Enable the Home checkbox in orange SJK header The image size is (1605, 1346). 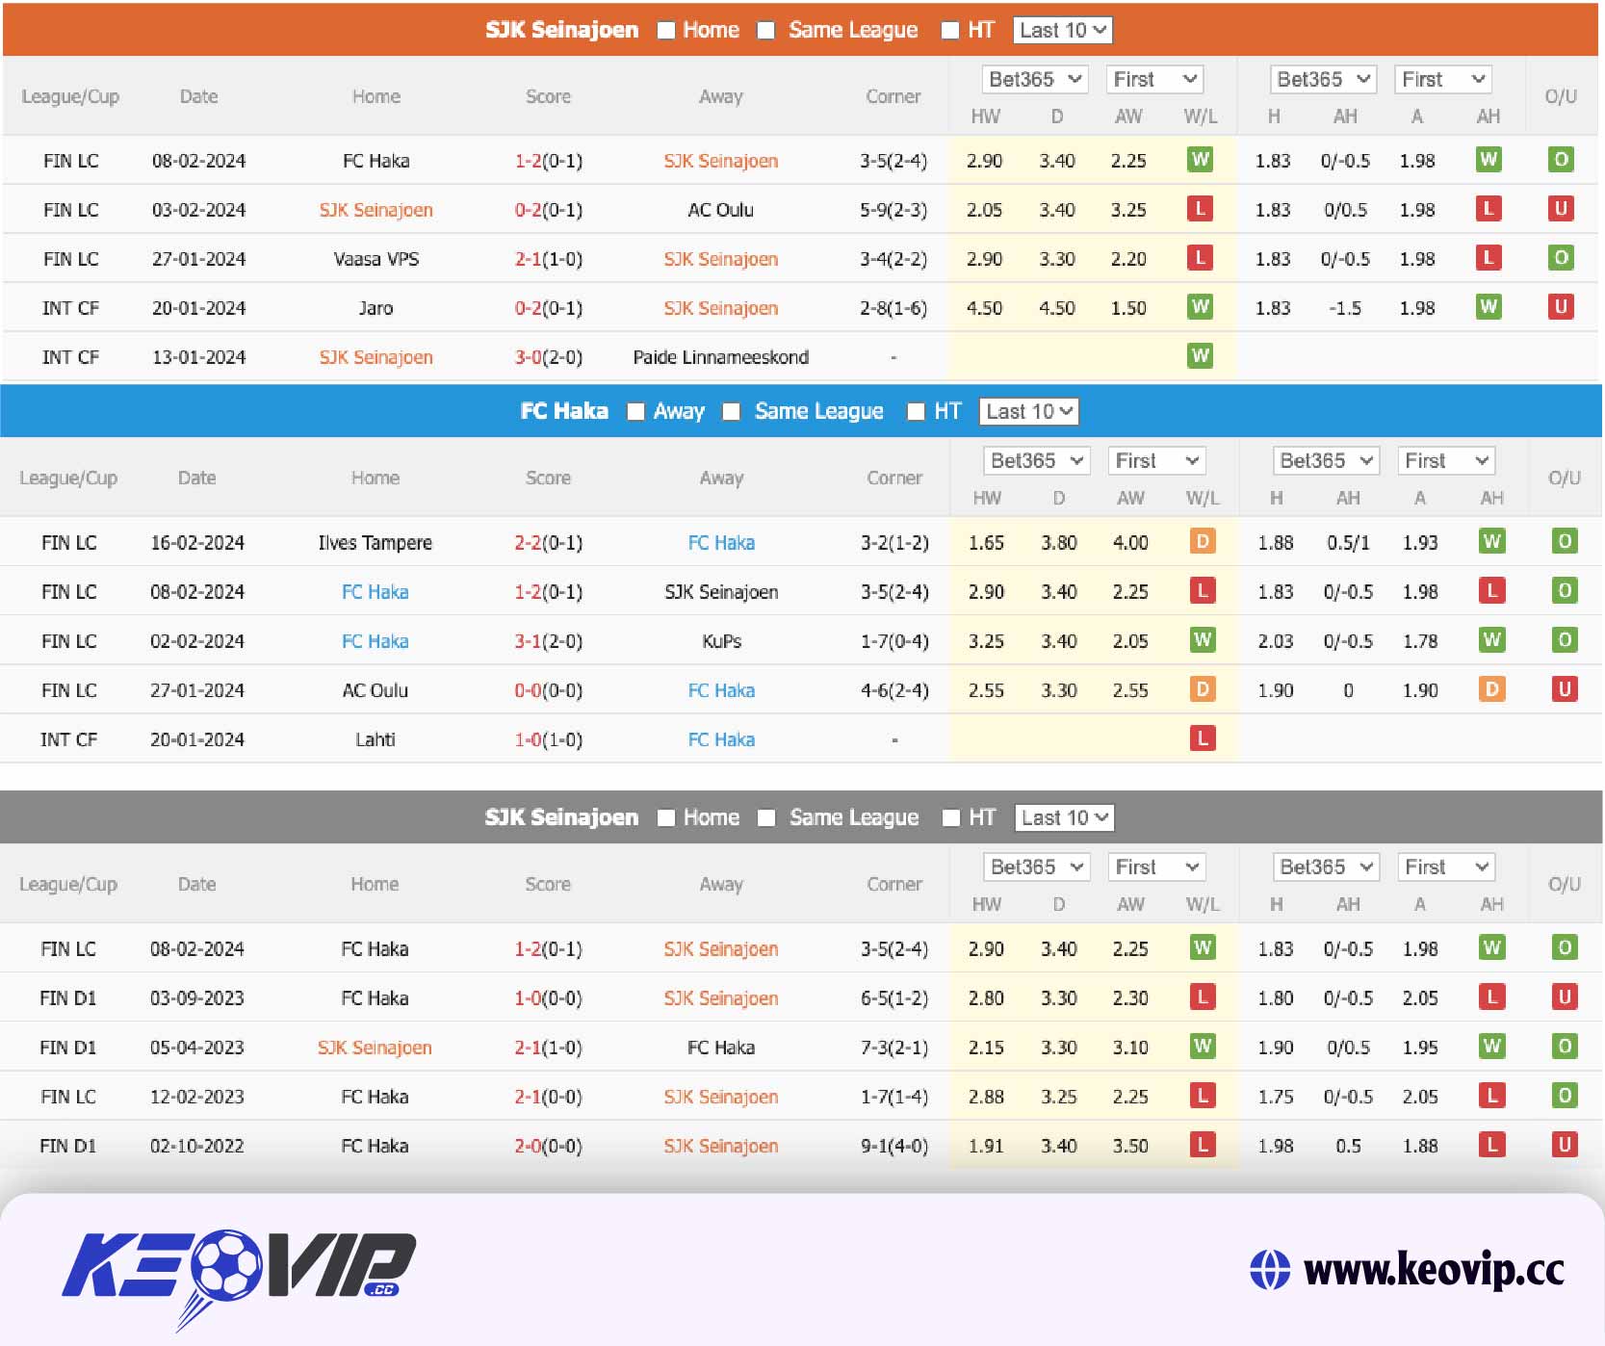tap(666, 31)
